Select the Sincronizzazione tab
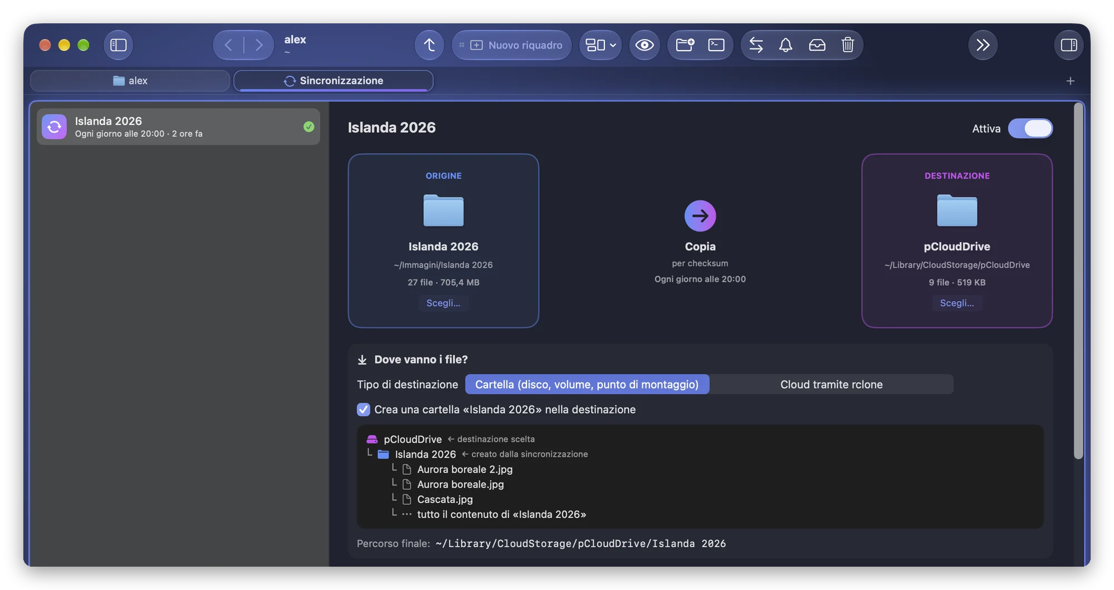This screenshot has height=590, width=1114. (333, 81)
